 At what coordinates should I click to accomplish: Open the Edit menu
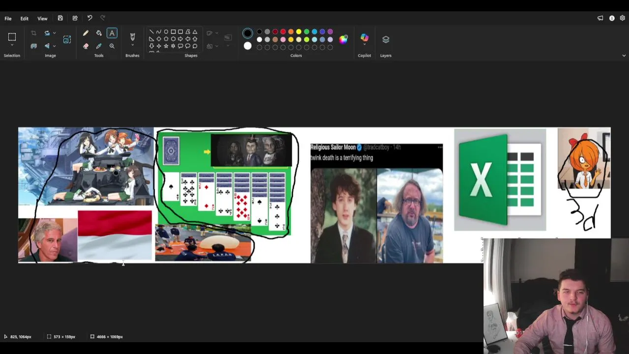click(x=24, y=18)
